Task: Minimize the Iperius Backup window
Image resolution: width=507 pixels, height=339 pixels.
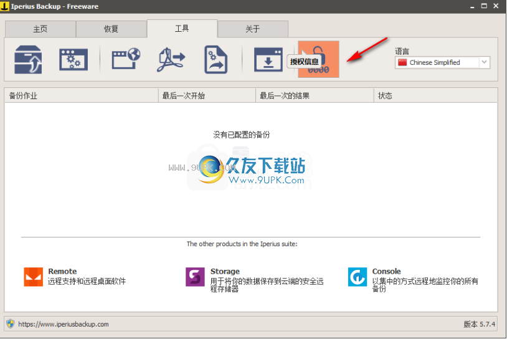Action: coord(472,6)
